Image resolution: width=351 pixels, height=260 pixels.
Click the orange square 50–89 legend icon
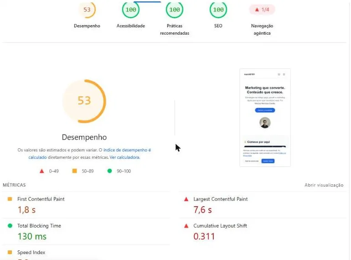click(75, 171)
